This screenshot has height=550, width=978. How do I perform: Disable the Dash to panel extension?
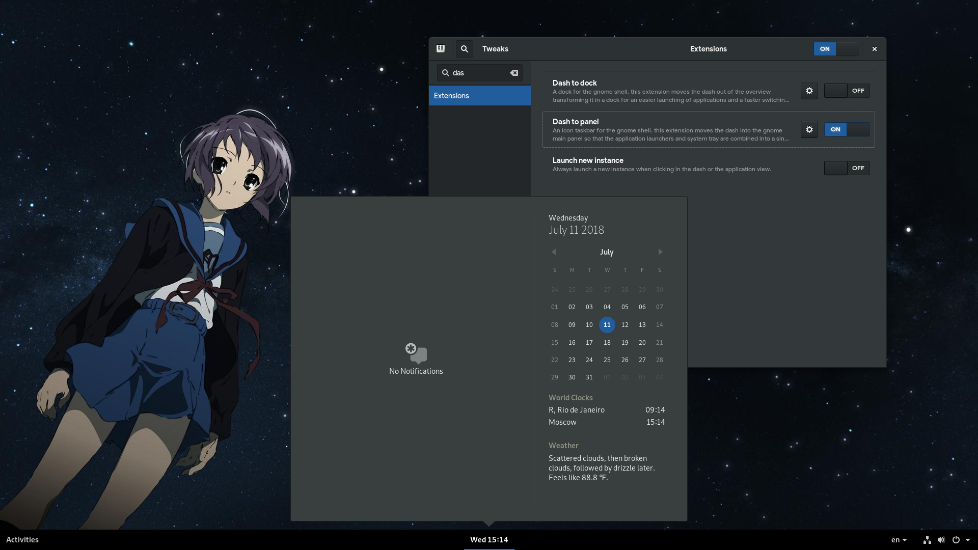coord(847,129)
